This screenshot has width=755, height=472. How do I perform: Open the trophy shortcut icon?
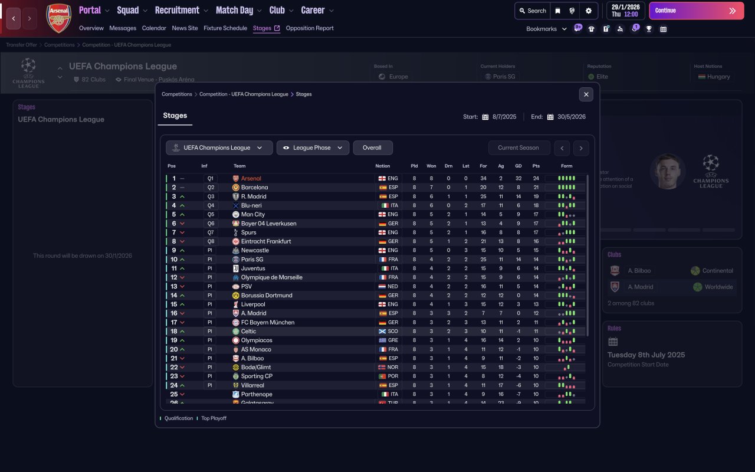point(649,29)
